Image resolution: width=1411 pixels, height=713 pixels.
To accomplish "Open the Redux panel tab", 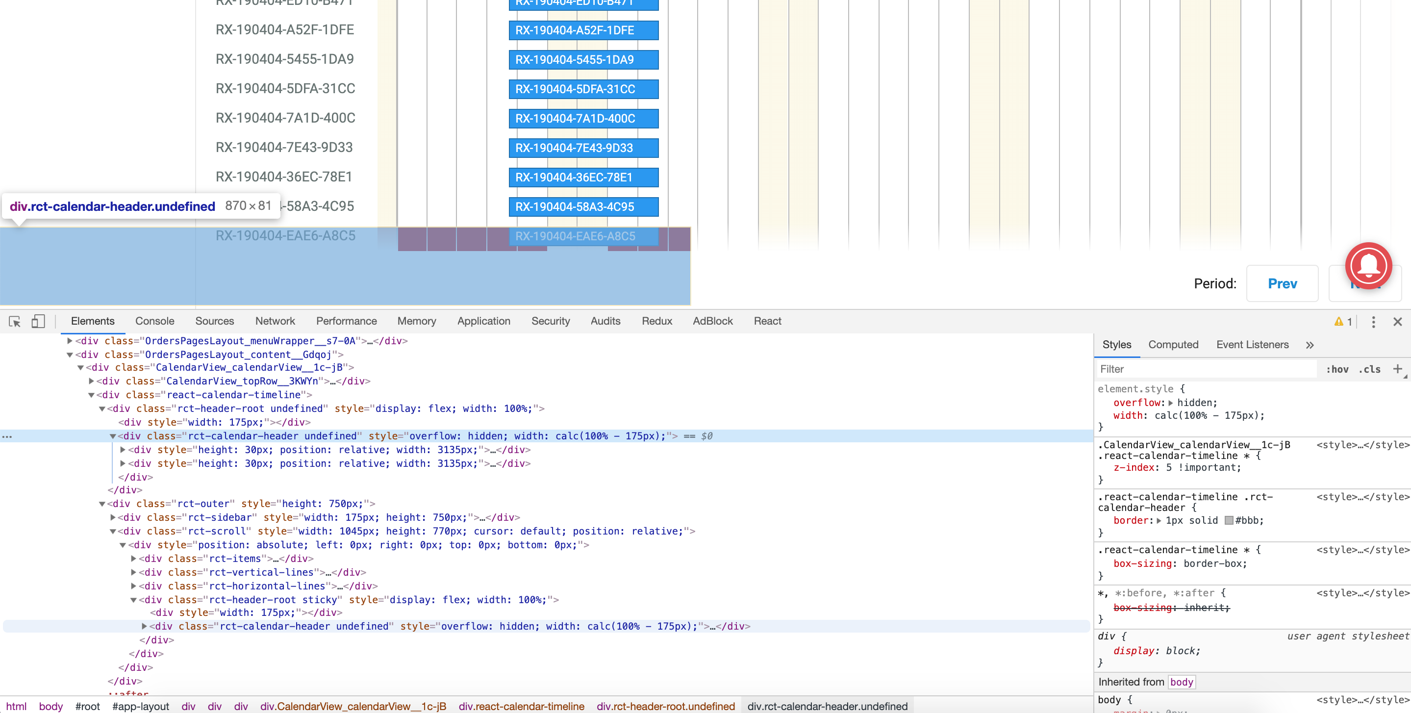I will (657, 321).
